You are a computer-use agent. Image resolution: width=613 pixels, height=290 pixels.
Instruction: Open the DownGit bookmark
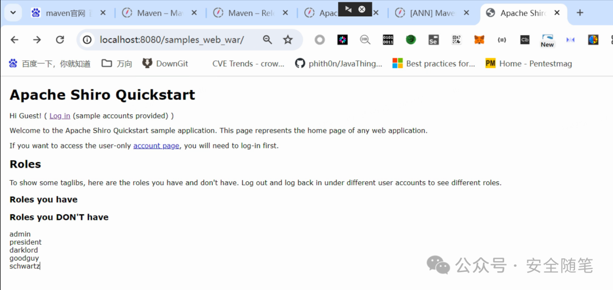pos(165,63)
